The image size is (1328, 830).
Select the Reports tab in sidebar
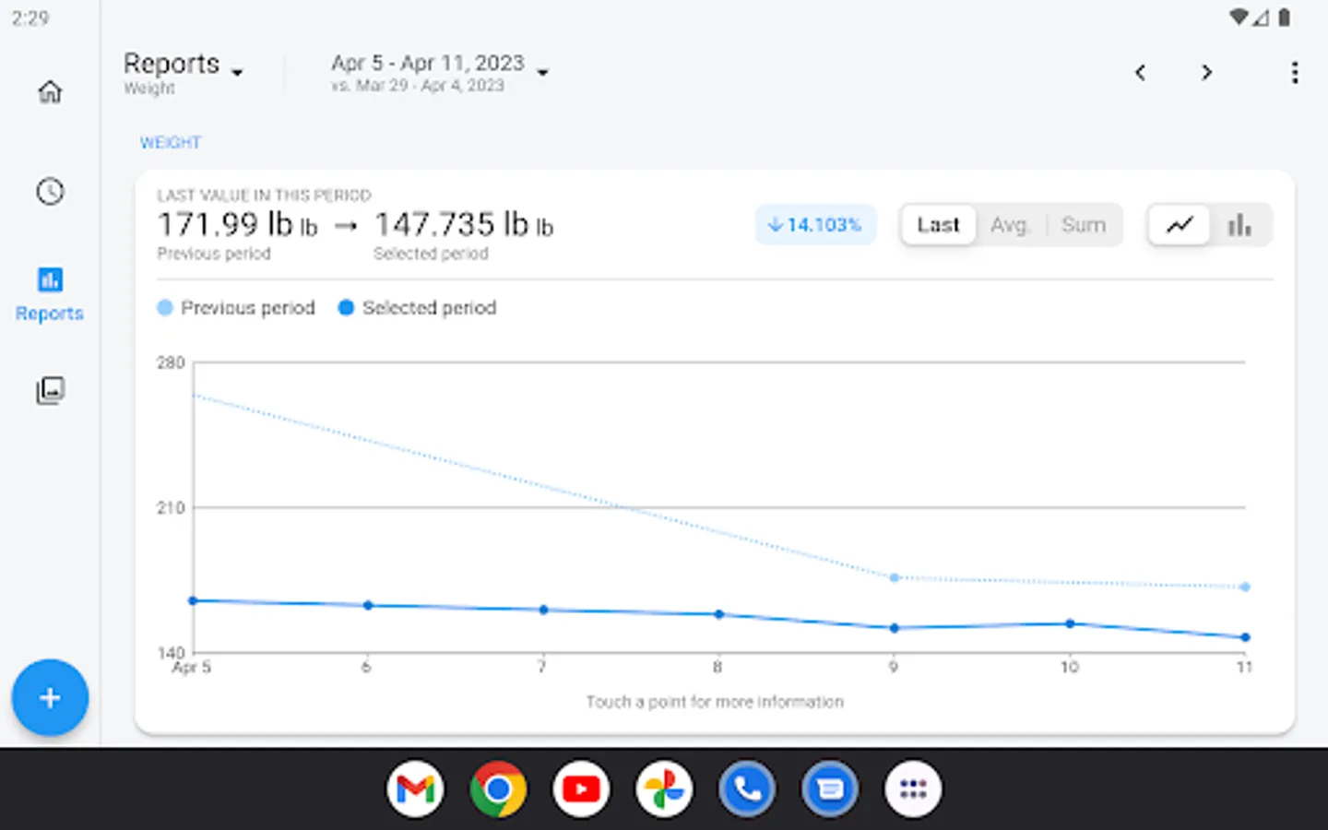click(50, 293)
